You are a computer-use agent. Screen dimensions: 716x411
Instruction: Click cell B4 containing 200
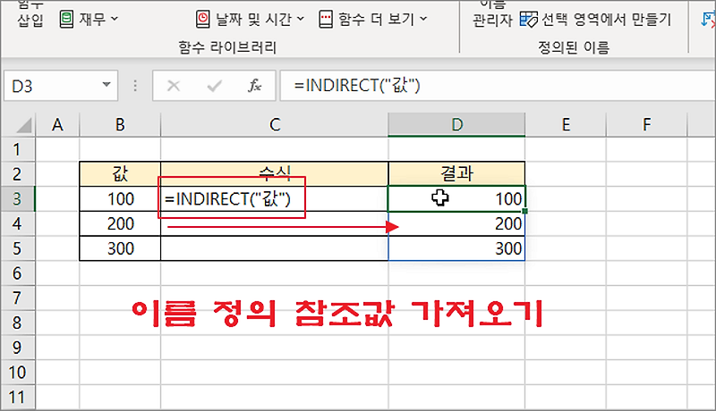120,223
